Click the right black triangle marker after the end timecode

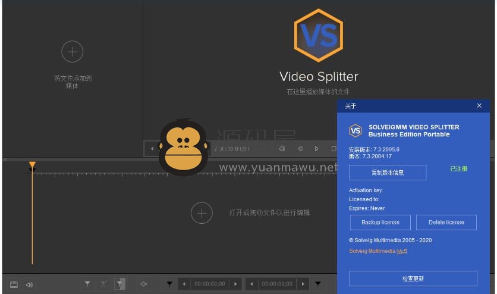(318, 284)
